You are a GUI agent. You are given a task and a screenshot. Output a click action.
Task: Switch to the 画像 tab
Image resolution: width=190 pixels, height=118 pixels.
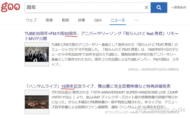tap(49, 20)
